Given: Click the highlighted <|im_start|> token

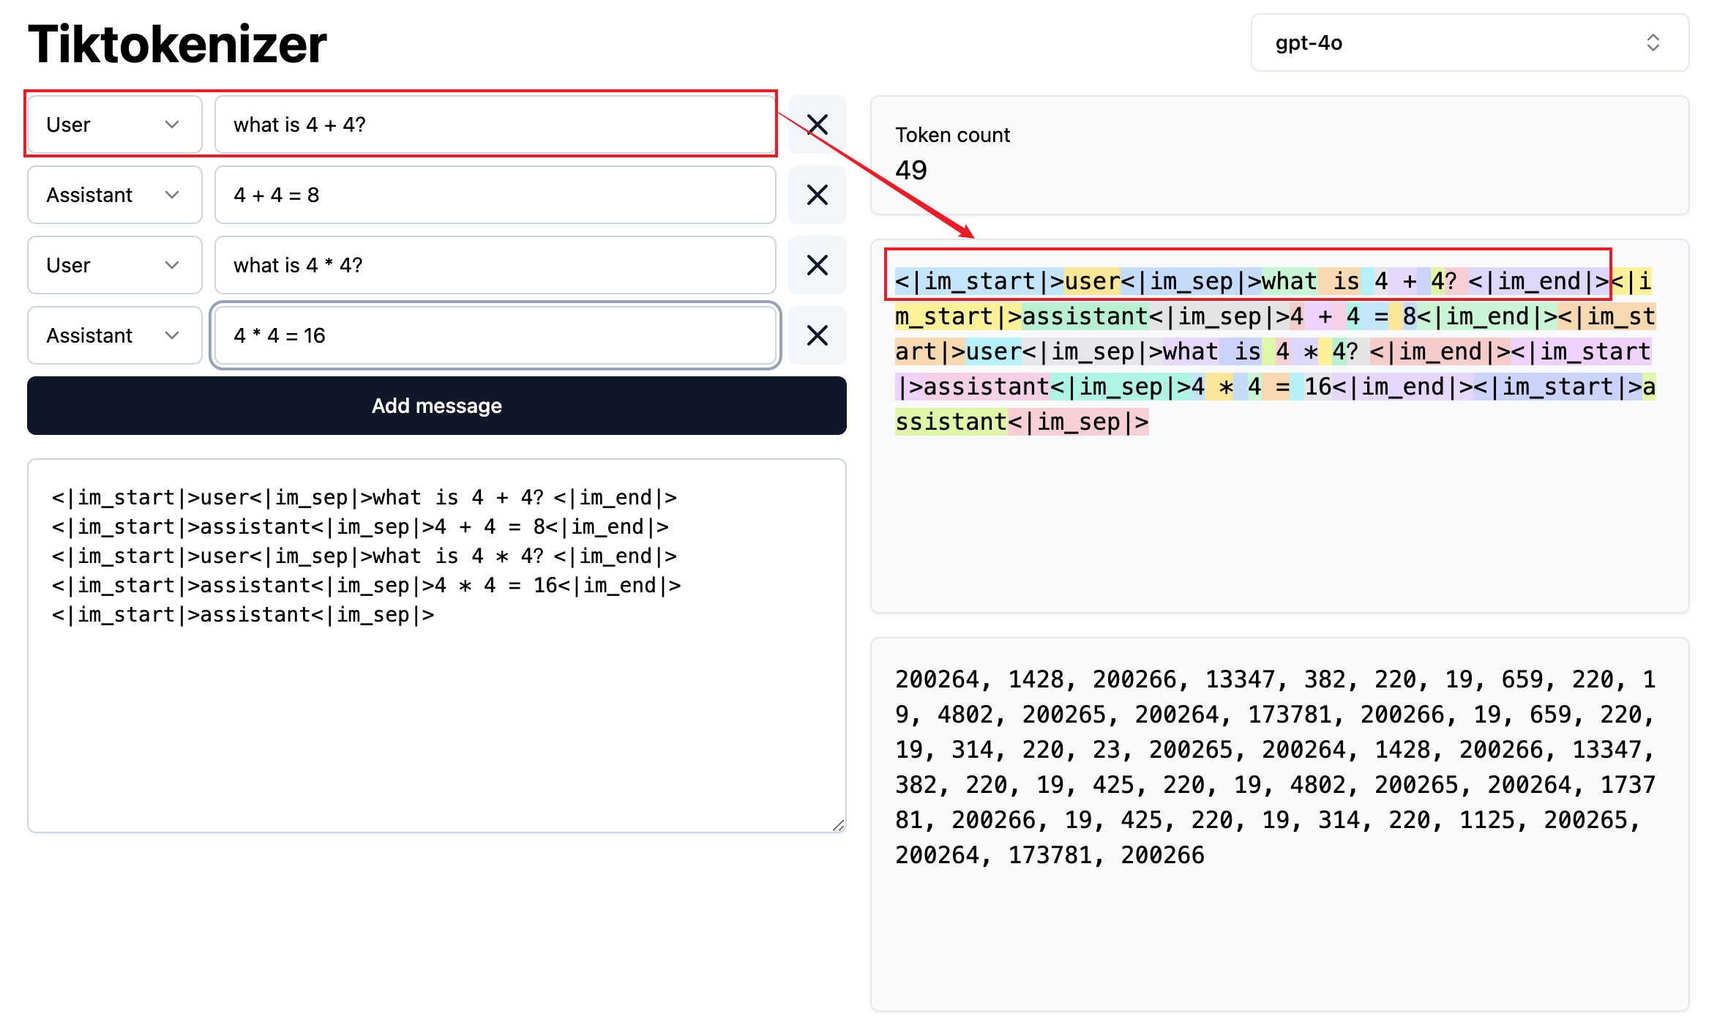Looking at the screenshot, I should 979,281.
